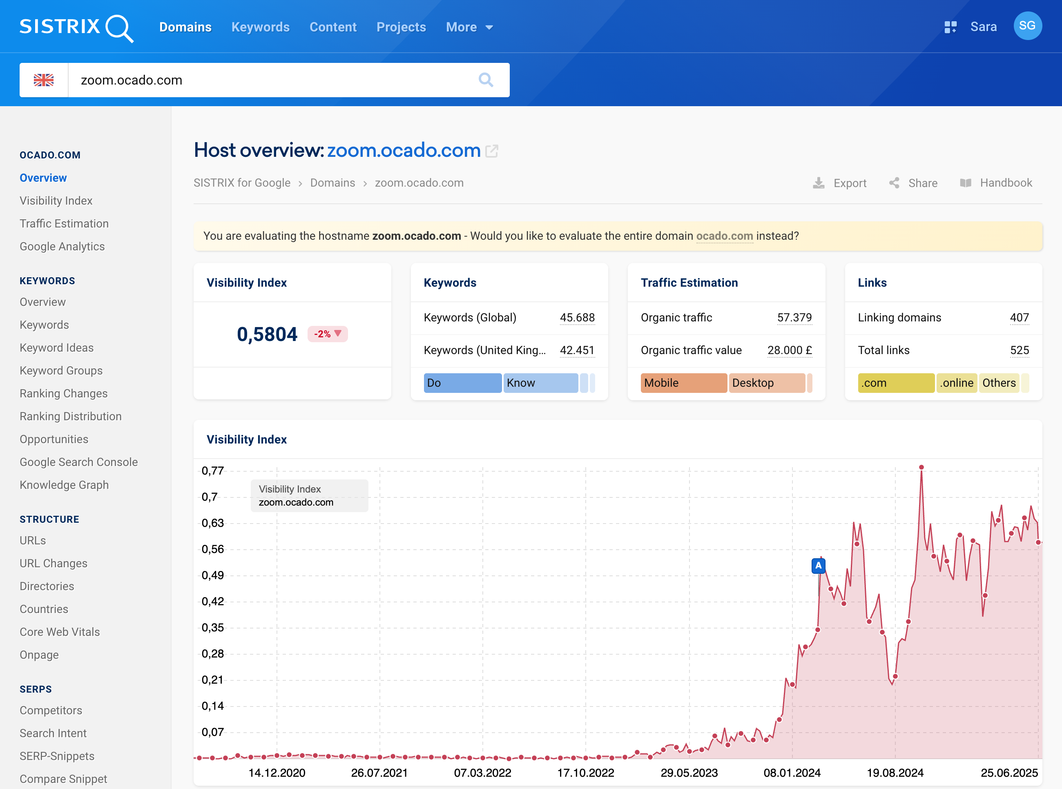Viewport: 1062px width, 789px height.
Task: Open the Projects tab
Action: 401,27
